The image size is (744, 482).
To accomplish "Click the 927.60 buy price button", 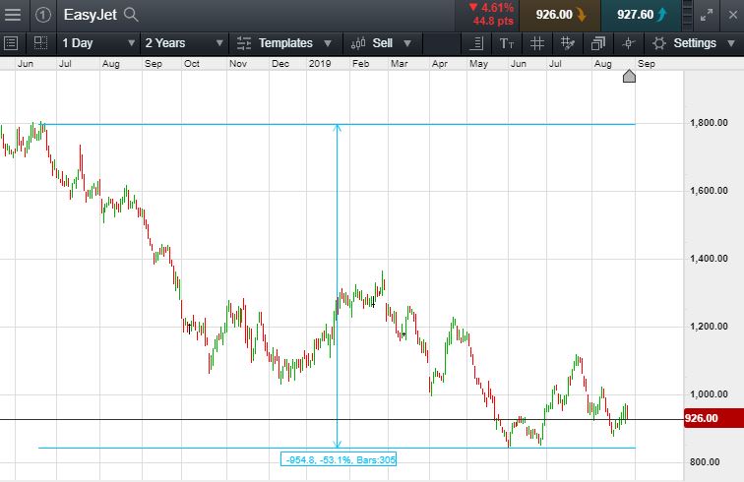I will (641, 15).
